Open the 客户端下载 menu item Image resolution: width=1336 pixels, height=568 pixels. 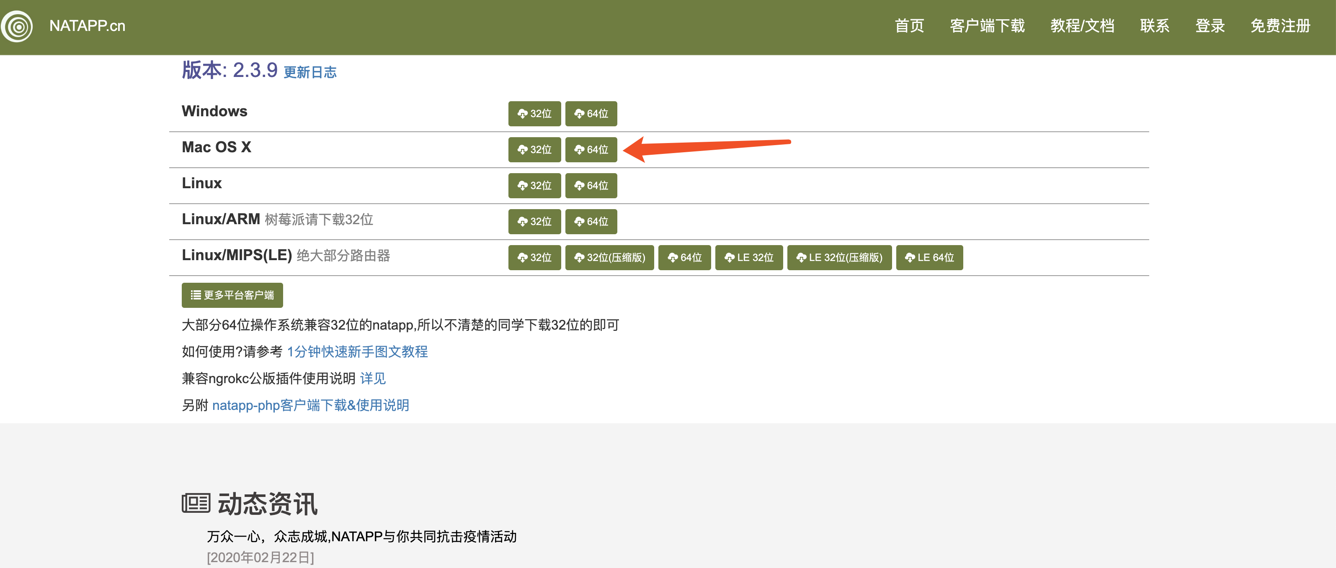click(x=987, y=26)
